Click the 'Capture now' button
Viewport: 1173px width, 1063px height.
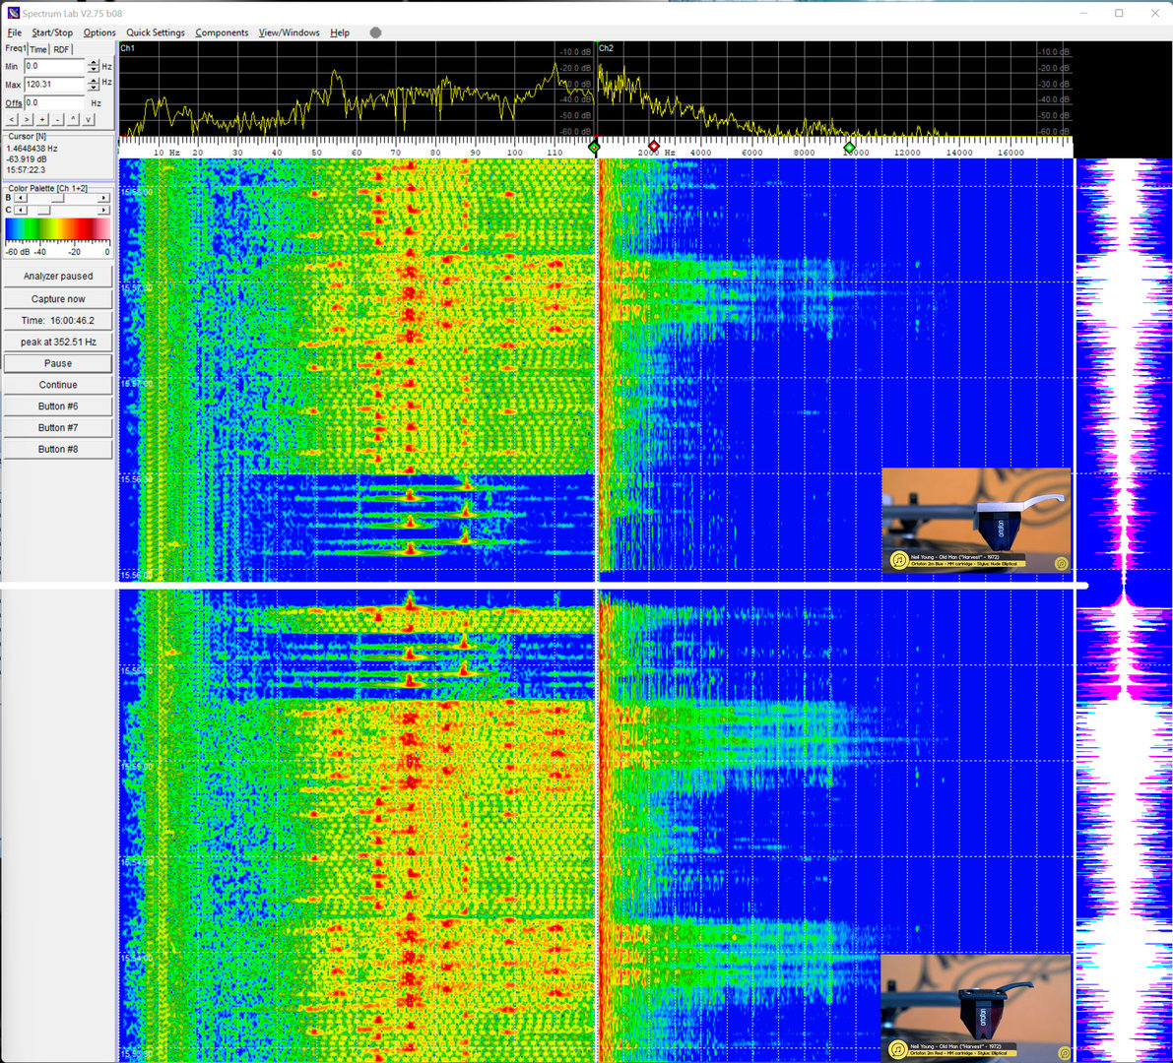pos(58,299)
